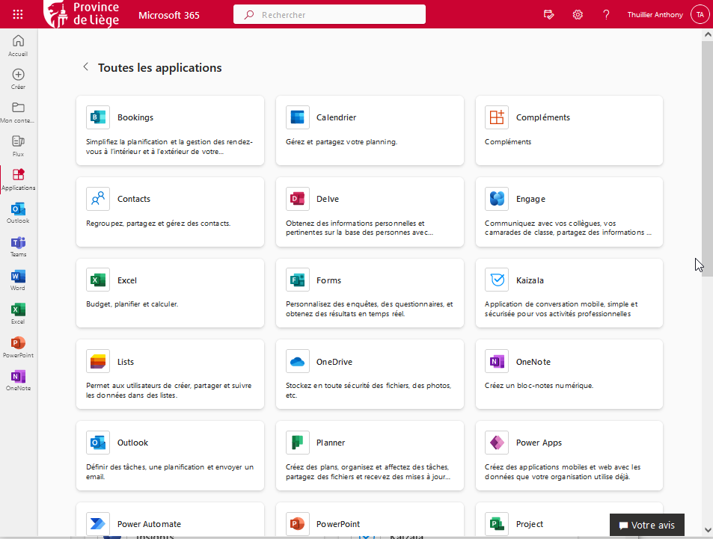
Task: Launch Word from the sidebar
Action: click(18, 280)
